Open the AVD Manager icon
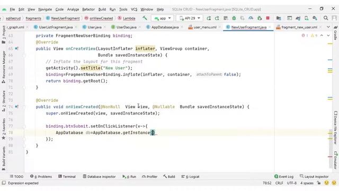The image size is (339, 191). pyautogui.click(x=306, y=18)
